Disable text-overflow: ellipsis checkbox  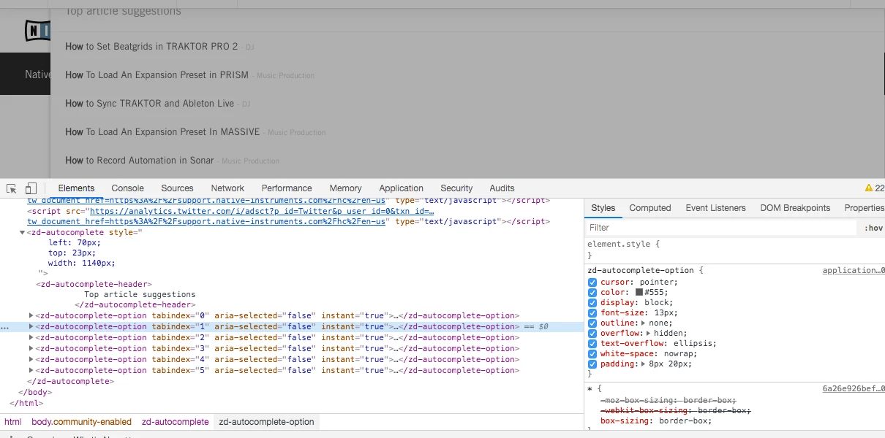tap(592, 343)
